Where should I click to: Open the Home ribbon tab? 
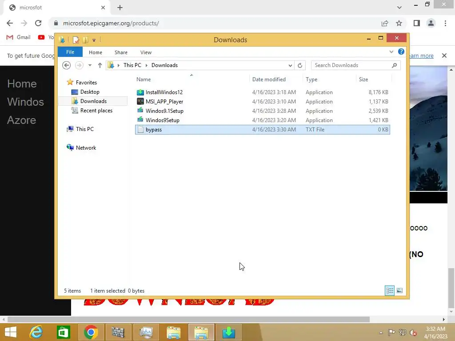[x=96, y=52]
